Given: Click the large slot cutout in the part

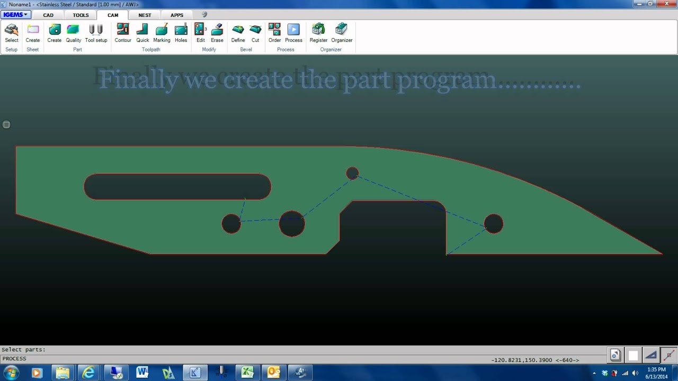Looking at the screenshot, I should (x=177, y=186).
